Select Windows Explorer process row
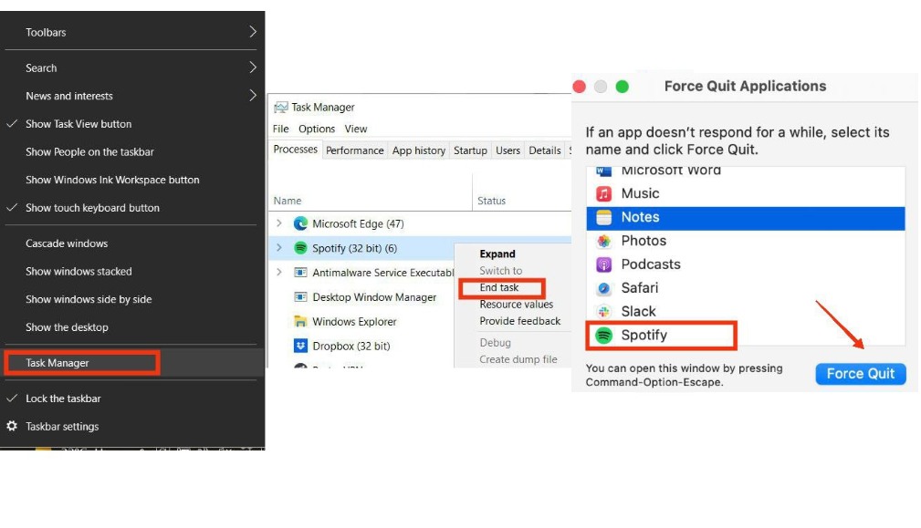The width and height of the screenshot is (921, 528). (361, 322)
